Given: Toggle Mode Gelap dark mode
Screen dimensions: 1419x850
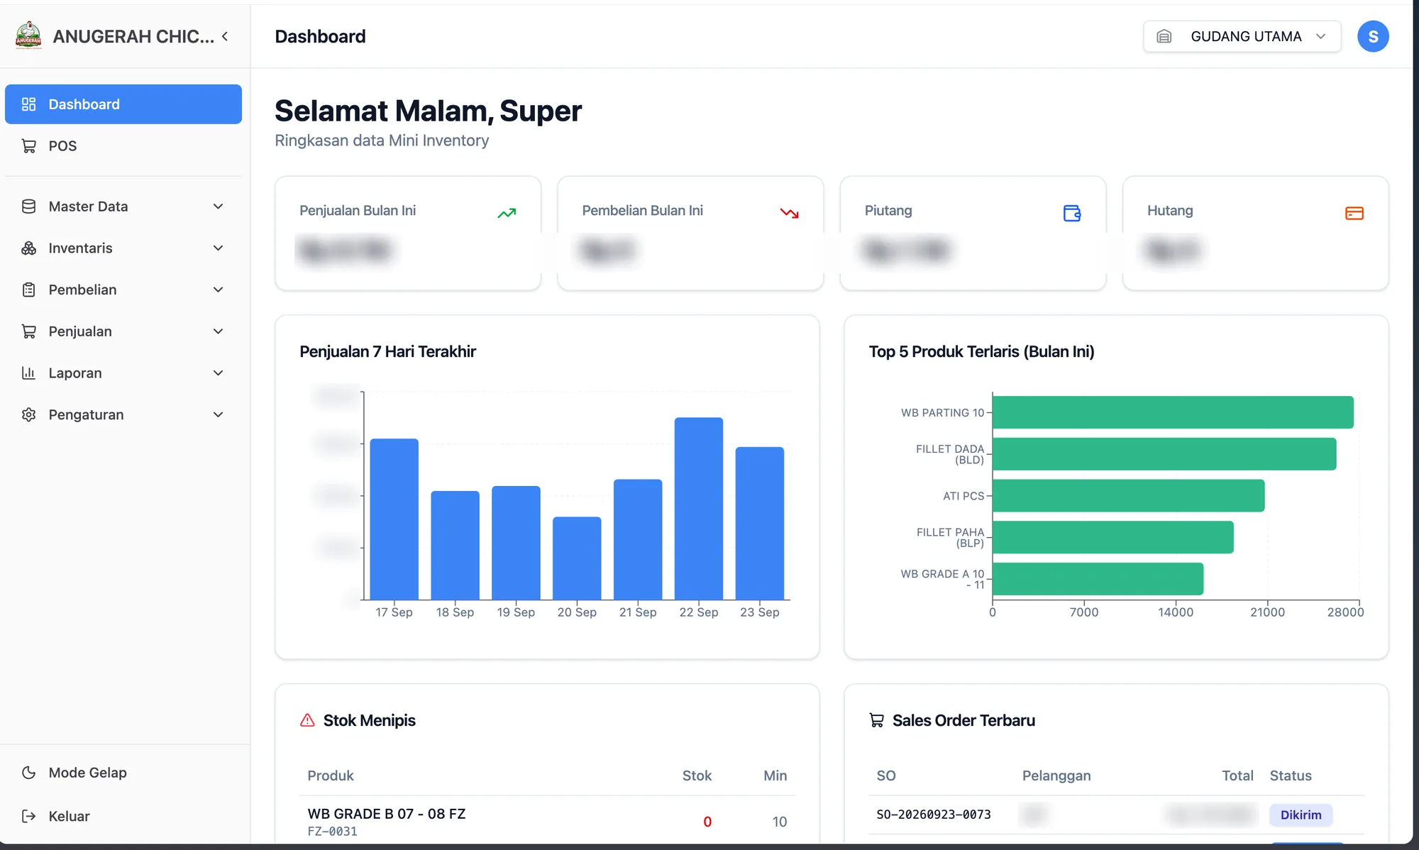Looking at the screenshot, I should click(x=123, y=773).
